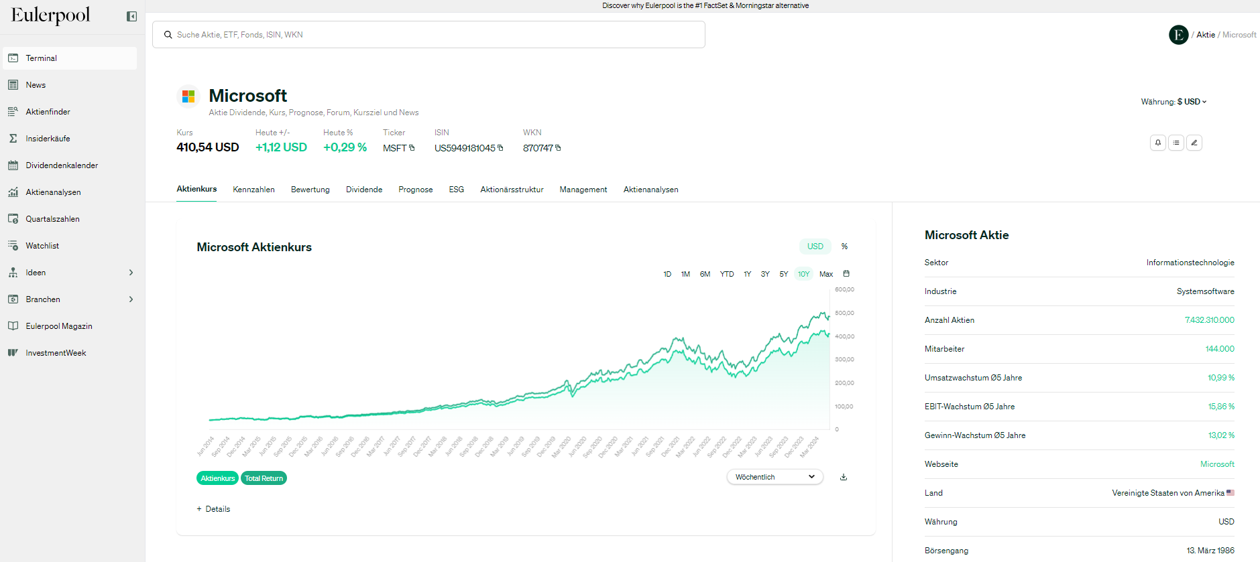Collapse the sidebar with the panel icon

[x=131, y=16]
